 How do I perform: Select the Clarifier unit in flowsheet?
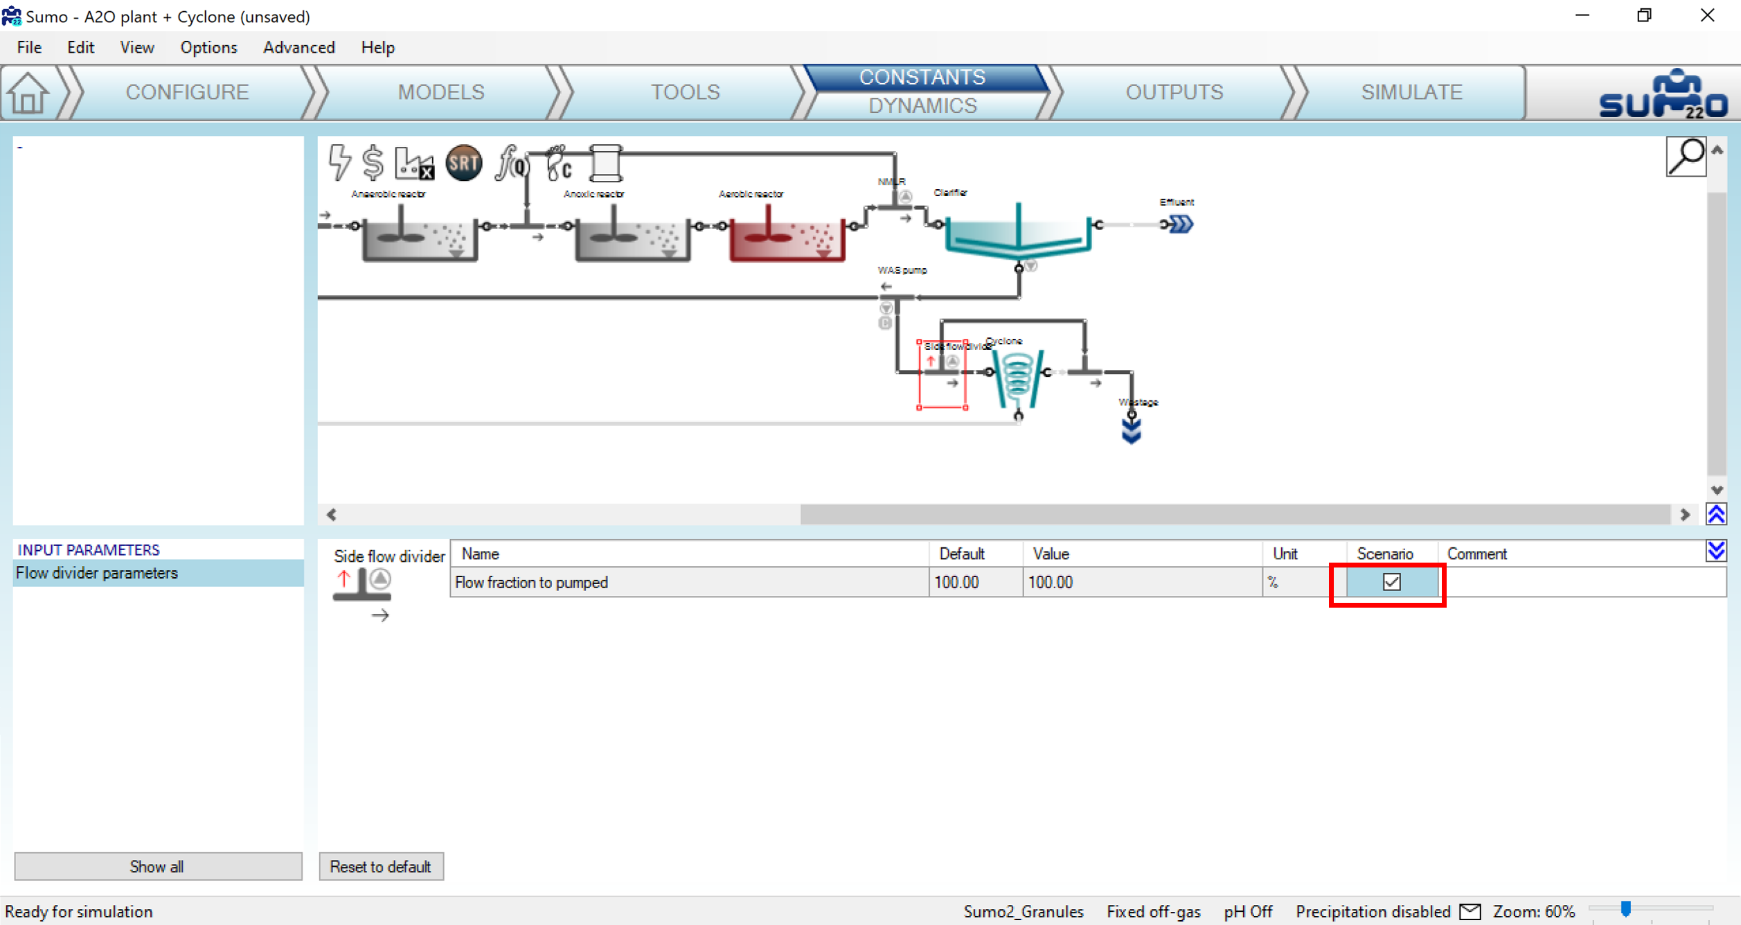tap(1018, 231)
